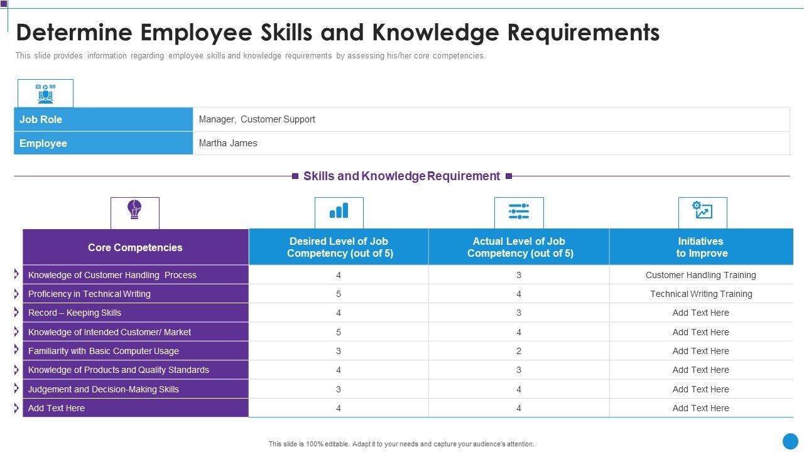Image resolution: width=804 pixels, height=452 pixels.
Task: Select desired level for Intended Customer/ Market
Action: pyautogui.click(x=339, y=332)
